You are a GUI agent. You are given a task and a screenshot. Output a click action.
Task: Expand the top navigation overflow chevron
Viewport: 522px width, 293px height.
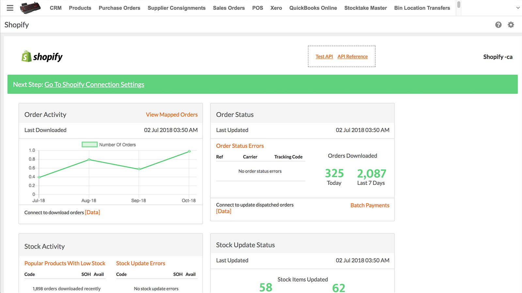click(x=518, y=8)
